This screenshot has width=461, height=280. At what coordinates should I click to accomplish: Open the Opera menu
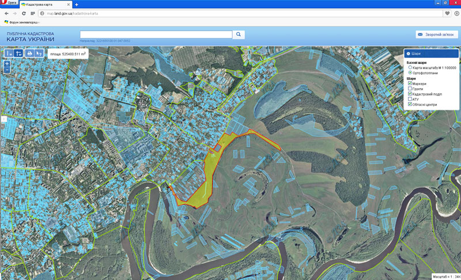click(x=9, y=3)
